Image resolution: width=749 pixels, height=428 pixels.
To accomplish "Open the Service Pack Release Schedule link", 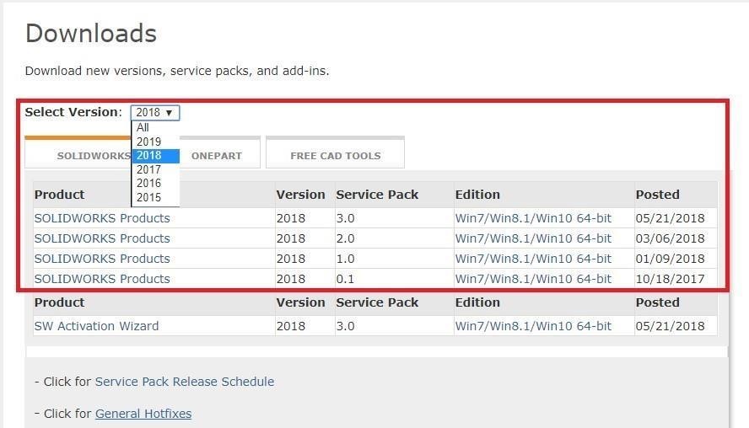I will 185,382.
